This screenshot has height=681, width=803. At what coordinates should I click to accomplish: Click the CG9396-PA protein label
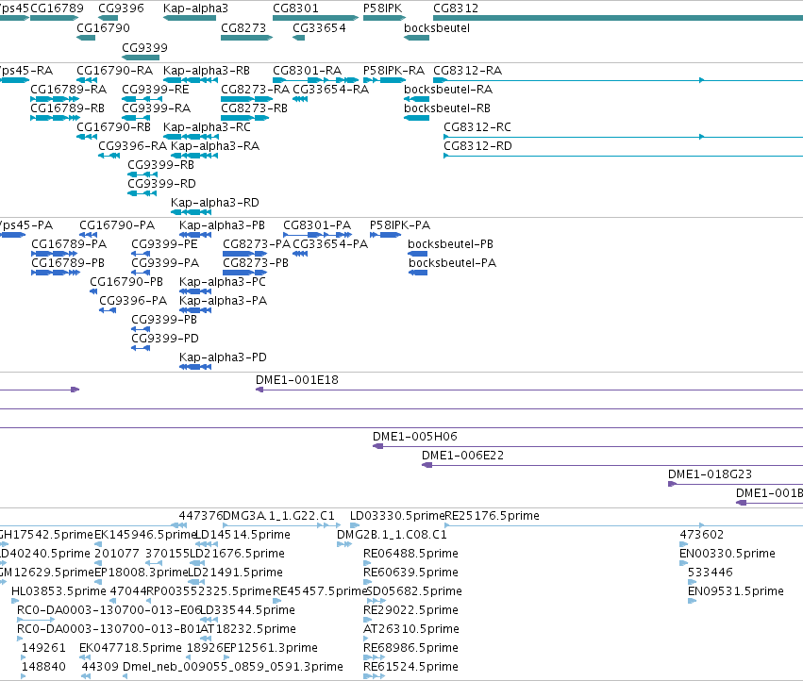pyautogui.click(x=133, y=301)
